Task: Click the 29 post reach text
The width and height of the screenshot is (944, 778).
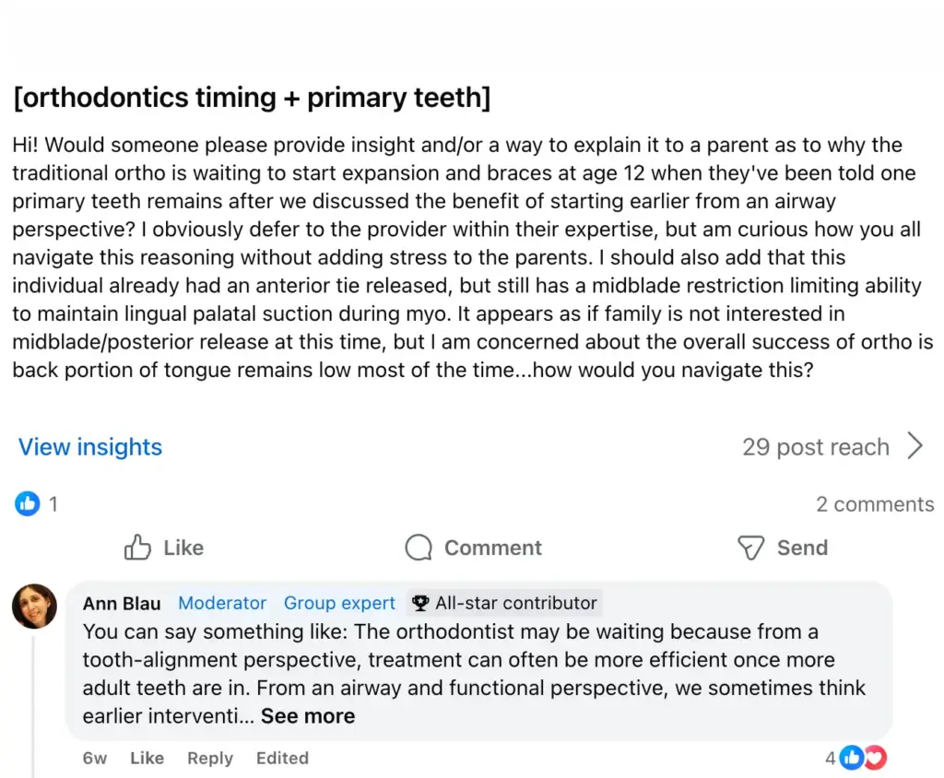Action: click(815, 447)
